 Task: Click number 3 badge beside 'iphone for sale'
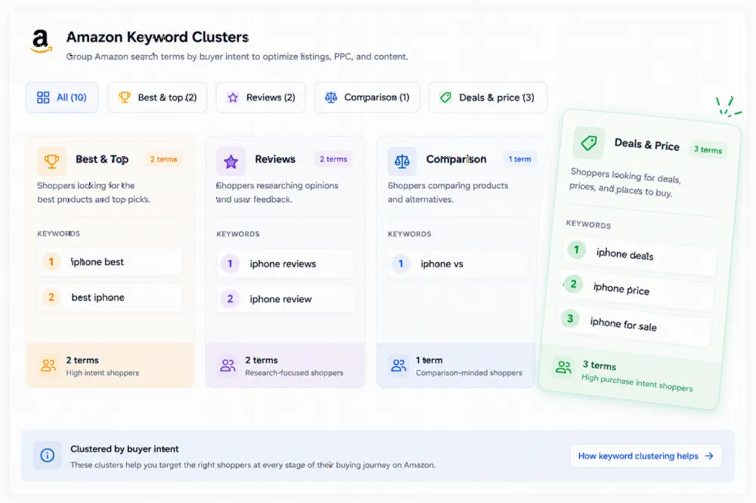[x=570, y=319]
